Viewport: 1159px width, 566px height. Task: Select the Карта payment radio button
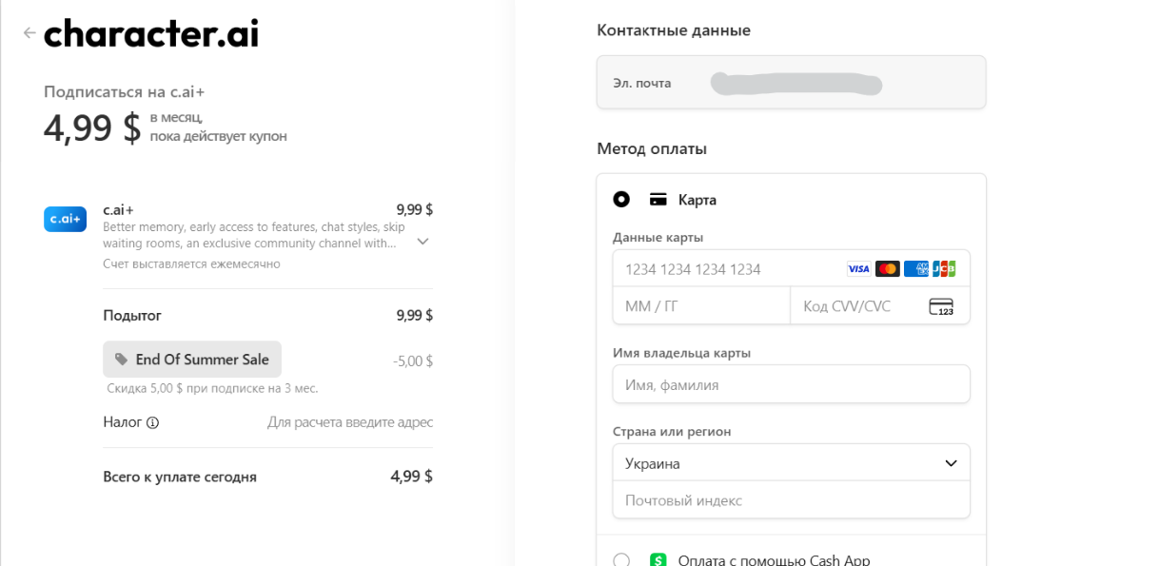pos(621,200)
